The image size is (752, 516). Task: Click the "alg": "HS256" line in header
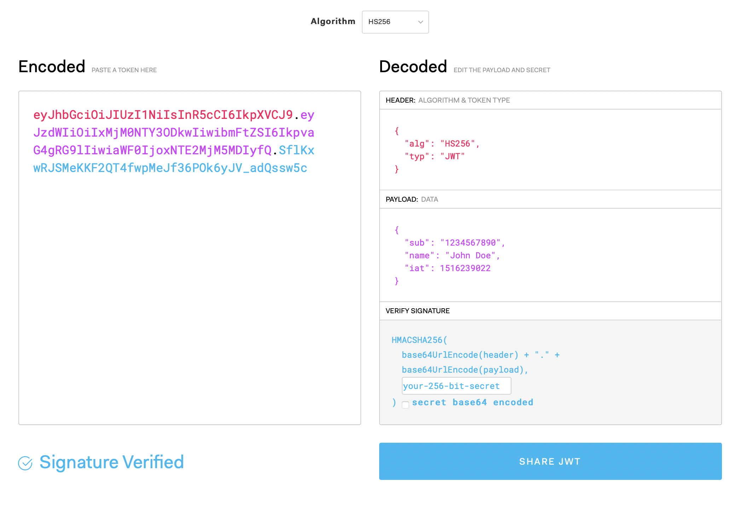(442, 144)
